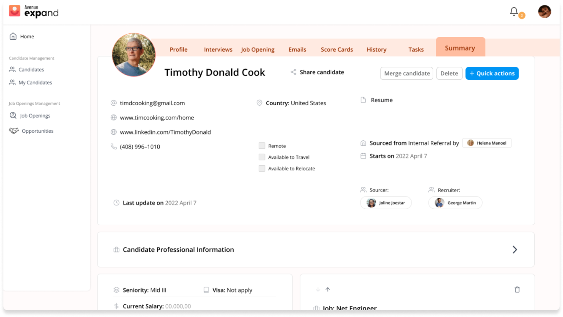This screenshot has height=317, width=563.
Task: Click the phone icon beside the number
Action: [113, 147]
